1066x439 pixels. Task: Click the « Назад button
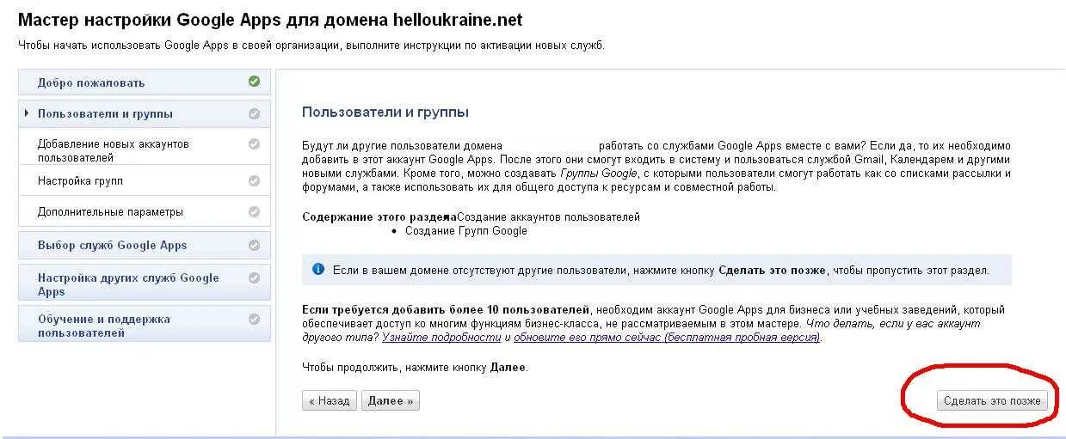coord(330,400)
